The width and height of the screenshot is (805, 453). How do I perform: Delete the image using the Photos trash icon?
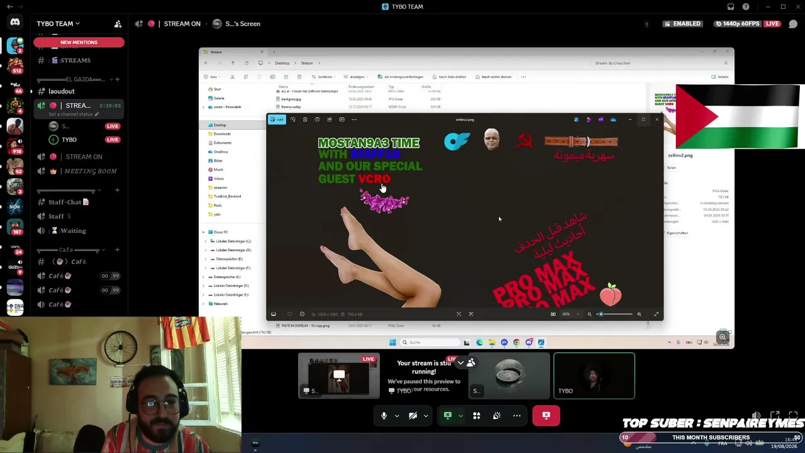click(305, 120)
